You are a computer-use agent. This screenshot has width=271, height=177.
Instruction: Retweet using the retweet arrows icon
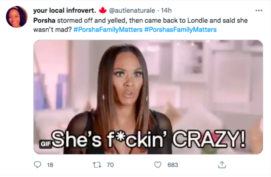point(97,165)
